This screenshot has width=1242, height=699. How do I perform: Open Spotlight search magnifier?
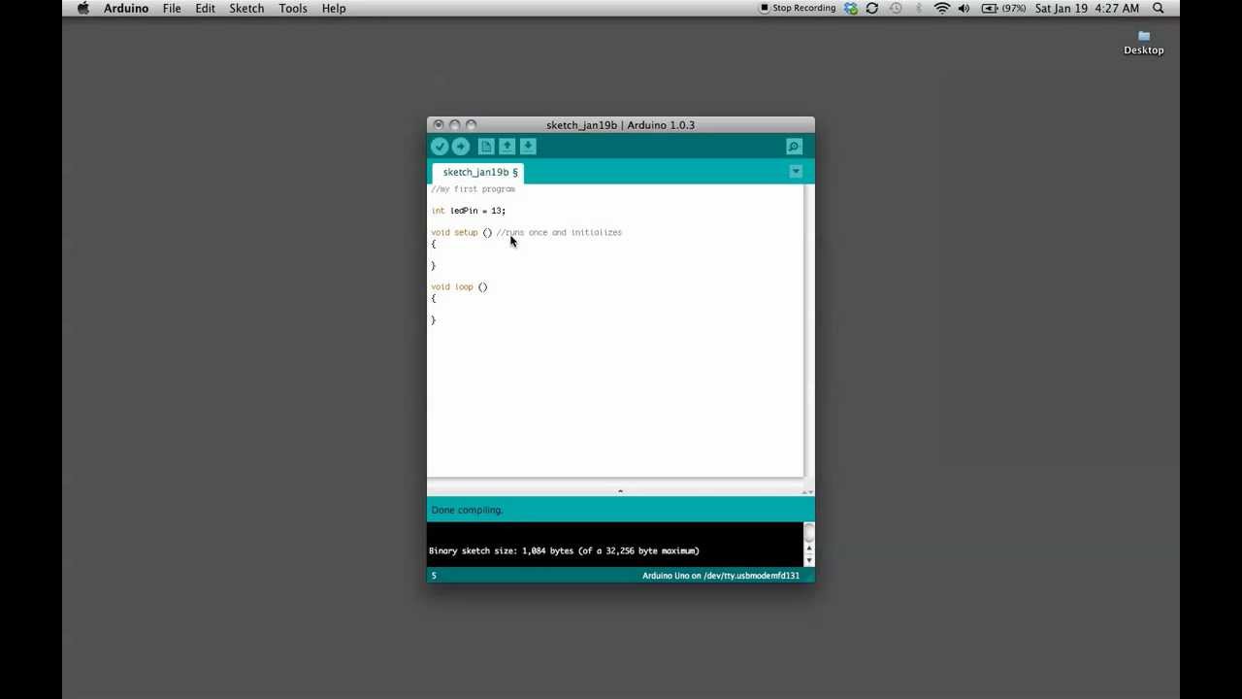click(x=1159, y=8)
